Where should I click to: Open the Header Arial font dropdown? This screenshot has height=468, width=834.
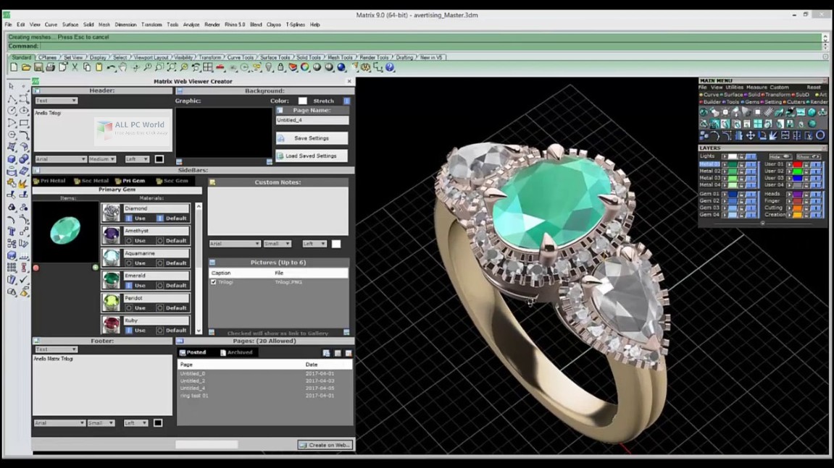60,159
